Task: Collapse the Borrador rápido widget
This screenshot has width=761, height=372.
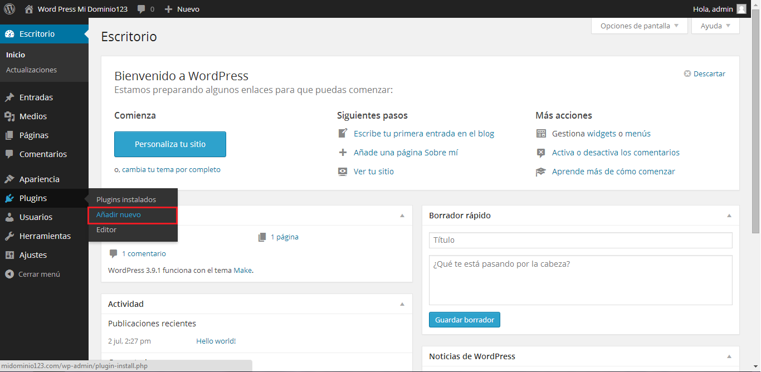Action: [729, 216]
